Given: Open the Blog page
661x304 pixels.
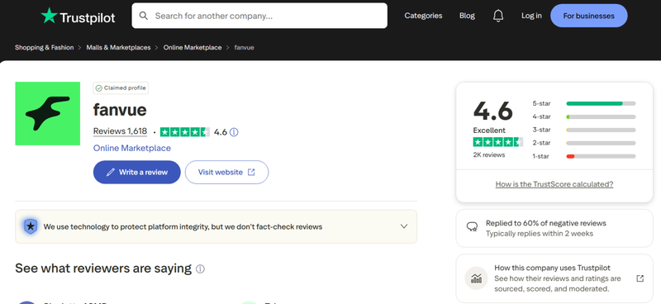Looking at the screenshot, I should click(x=467, y=16).
